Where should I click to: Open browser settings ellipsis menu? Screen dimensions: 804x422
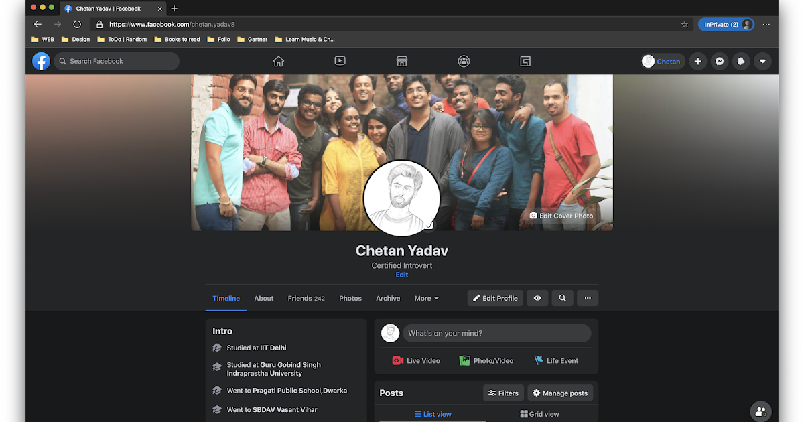click(766, 24)
